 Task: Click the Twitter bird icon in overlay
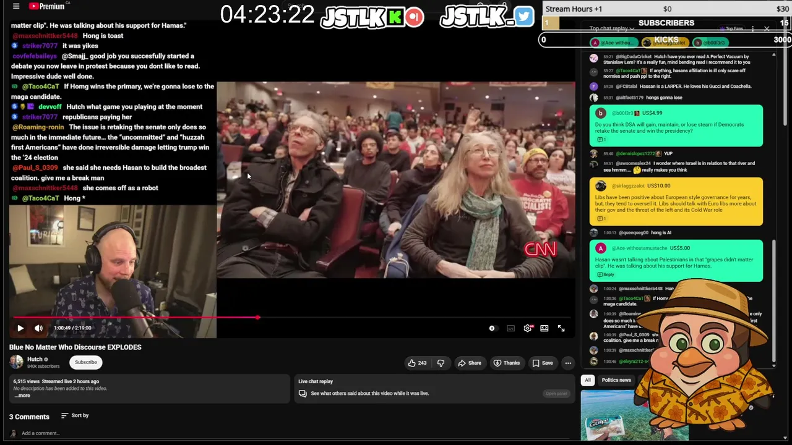click(523, 16)
